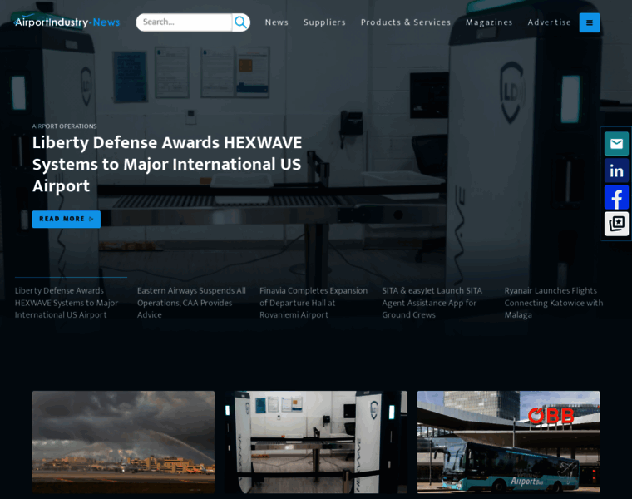This screenshot has width=632, height=499.
Task: Share via the Facebook icon
Action: pos(616,197)
